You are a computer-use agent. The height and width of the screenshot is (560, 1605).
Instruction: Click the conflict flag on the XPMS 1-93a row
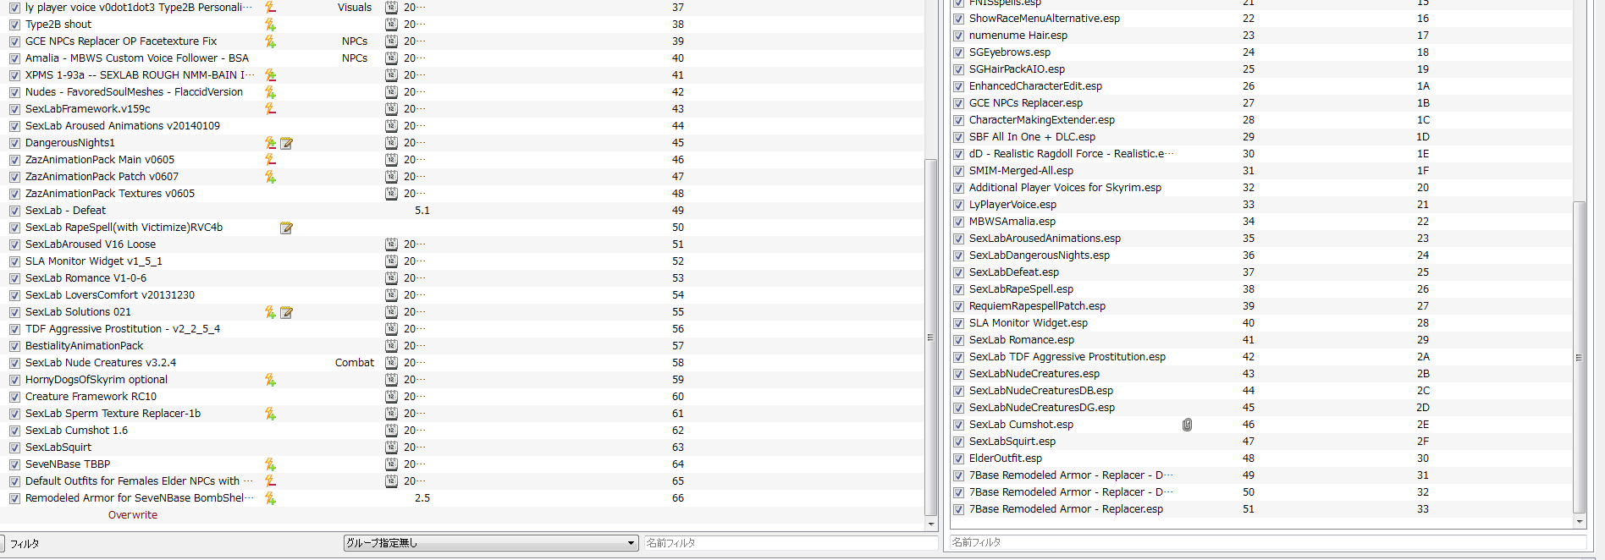pos(270,75)
